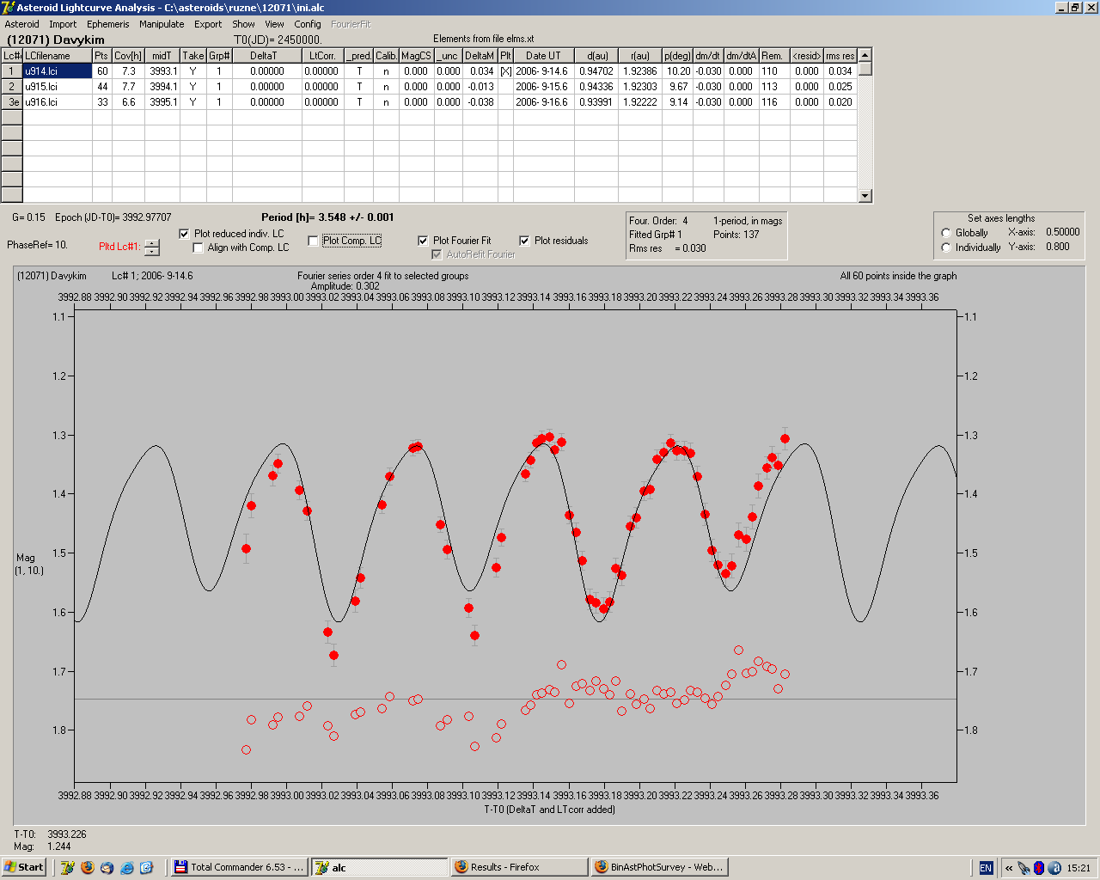1100x880 pixels.
Task: Open Firefox from the quick launch bar
Action: pos(88,867)
